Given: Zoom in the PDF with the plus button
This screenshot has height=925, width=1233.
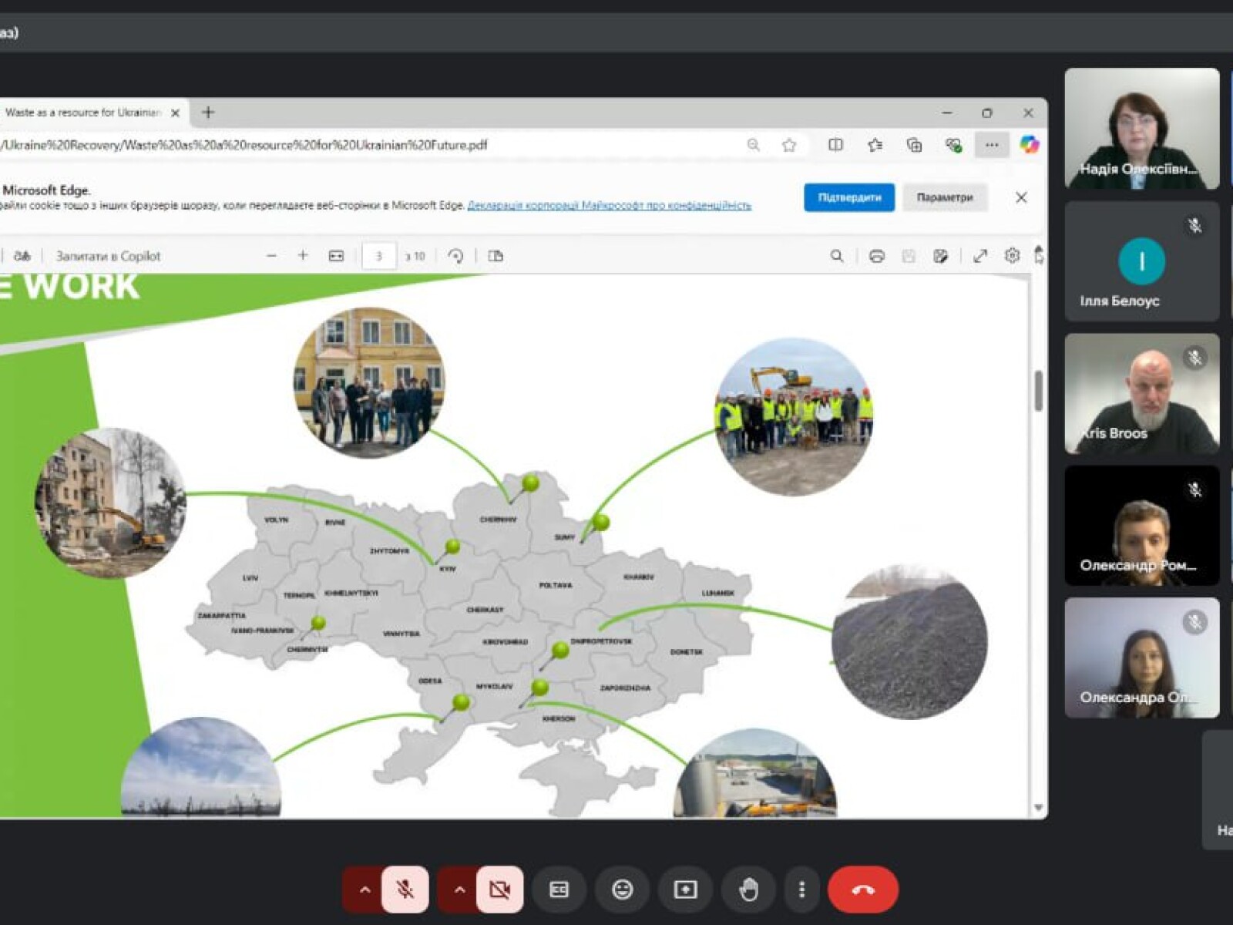Looking at the screenshot, I should click(303, 256).
